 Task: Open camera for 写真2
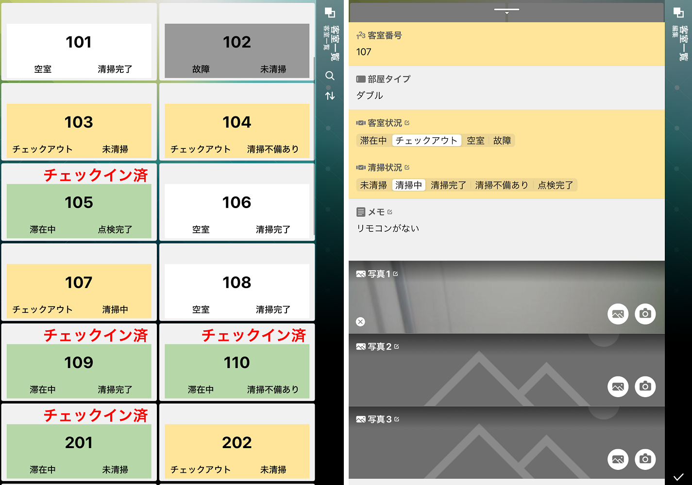645,387
